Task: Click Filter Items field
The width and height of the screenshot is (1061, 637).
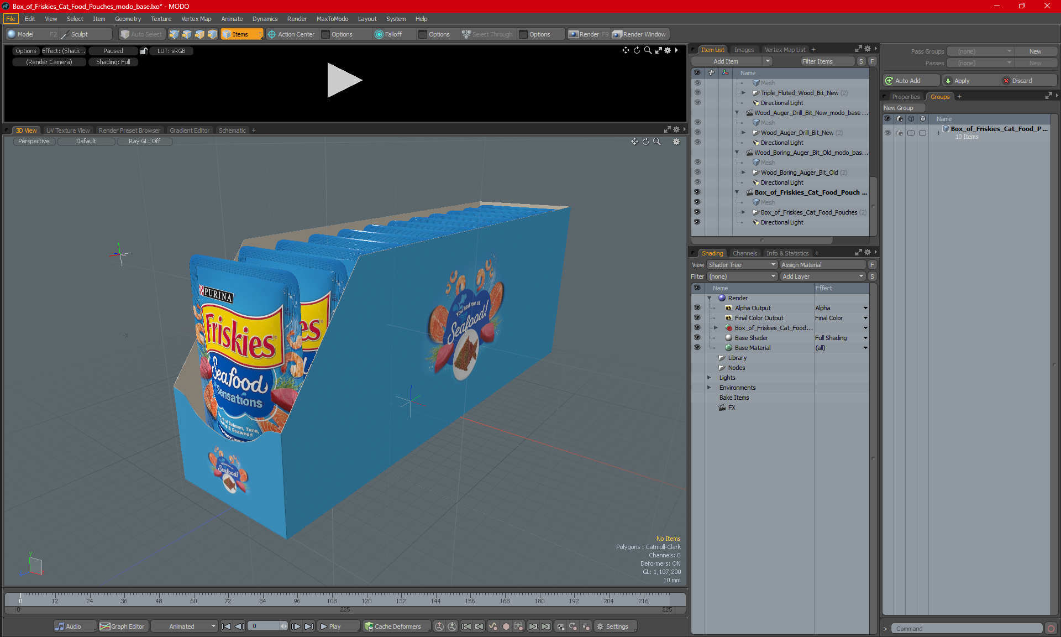Action: [x=827, y=61]
